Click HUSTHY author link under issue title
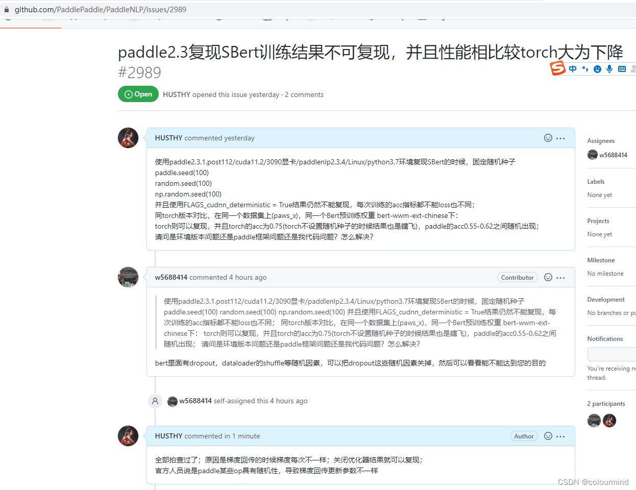 [x=177, y=94]
